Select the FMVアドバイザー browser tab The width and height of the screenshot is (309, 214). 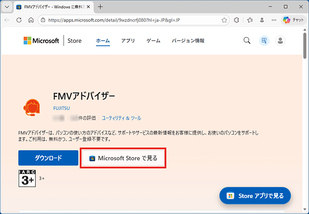click(53, 7)
